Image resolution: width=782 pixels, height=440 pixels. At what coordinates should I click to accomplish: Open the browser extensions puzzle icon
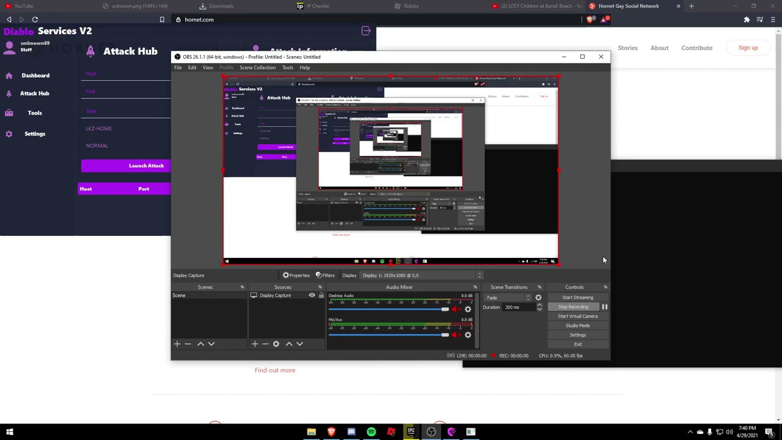[x=747, y=20]
